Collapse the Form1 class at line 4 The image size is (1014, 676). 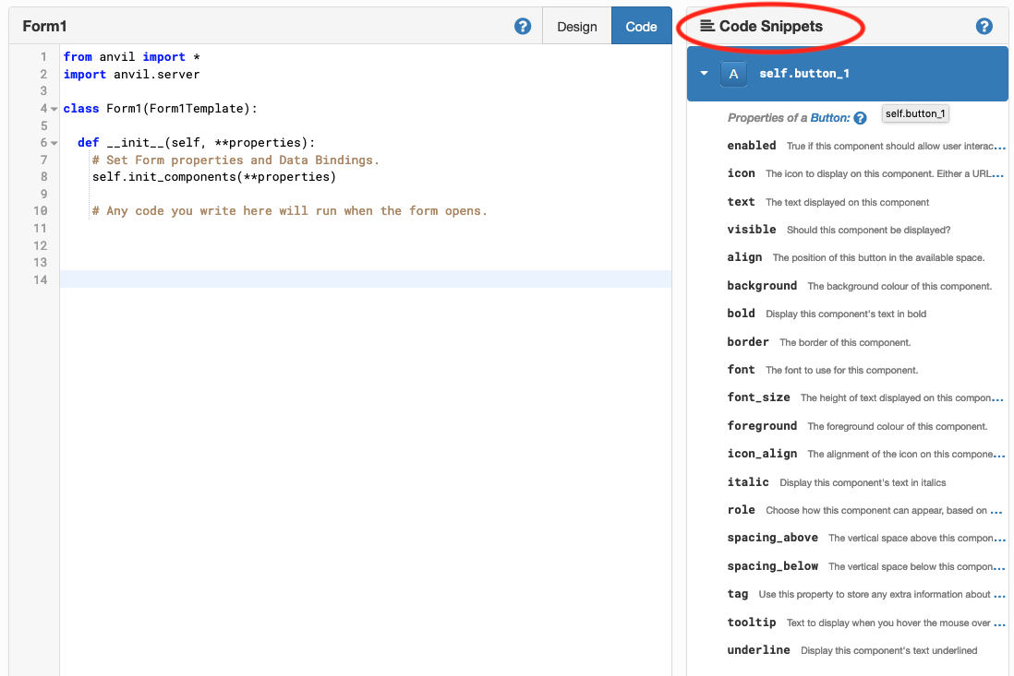pos(53,108)
